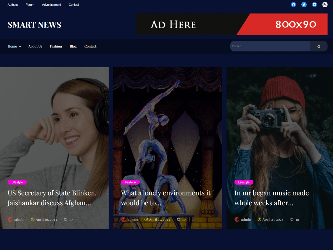Click comment icon on music article
The height and width of the screenshot is (250, 333).
point(292,219)
